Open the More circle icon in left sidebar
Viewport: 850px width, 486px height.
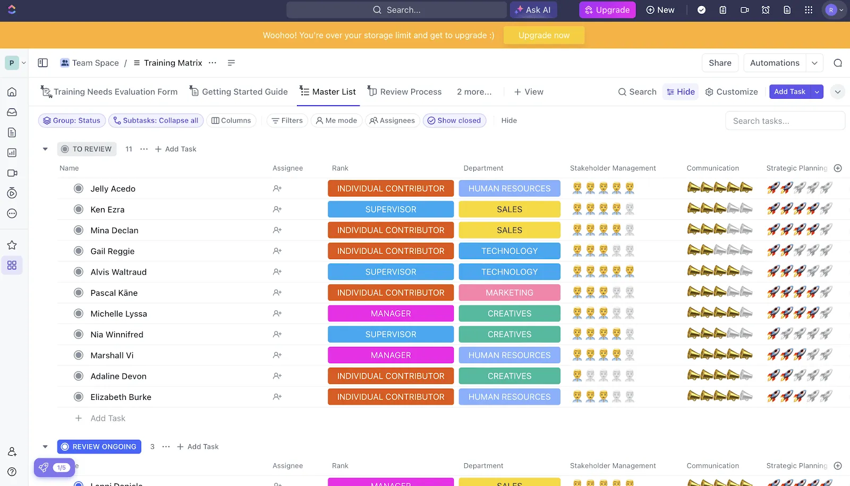point(12,214)
